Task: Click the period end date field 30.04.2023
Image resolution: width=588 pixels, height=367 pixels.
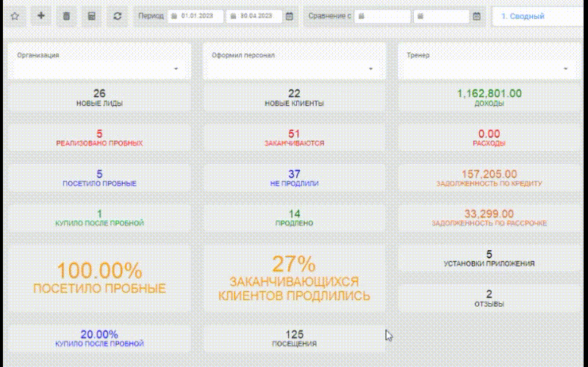Action: [x=254, y=16]
